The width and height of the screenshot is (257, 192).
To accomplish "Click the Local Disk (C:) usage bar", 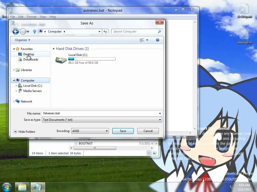I will (x=92, y=59).
